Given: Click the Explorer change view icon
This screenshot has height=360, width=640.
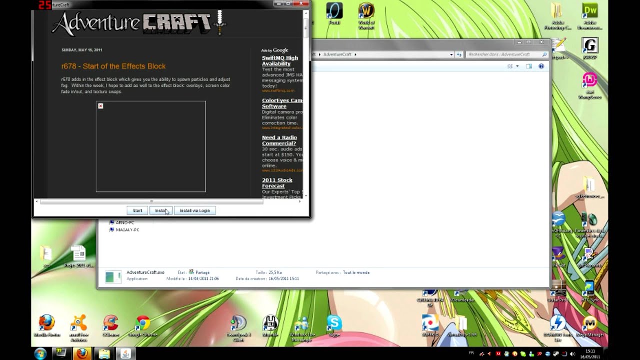Looking at the screenshot, I should [x=510, y=66].
